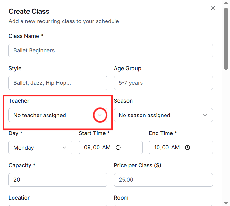Select the hour segment of Start Time

click(87, 148)
